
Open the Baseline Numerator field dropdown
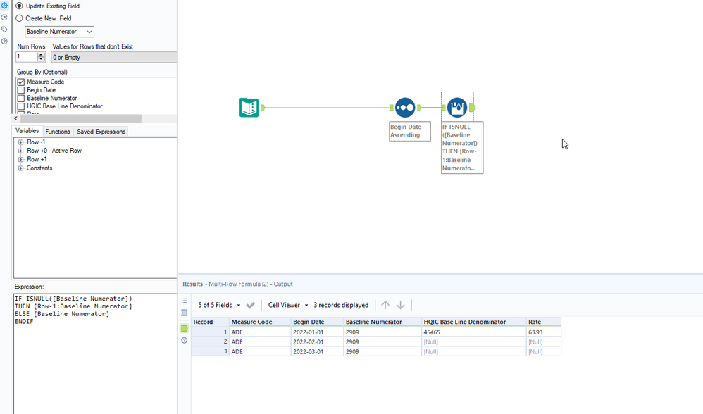tap(59, 32)
